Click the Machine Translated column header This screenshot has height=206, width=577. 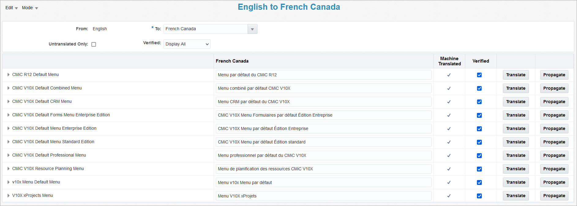click(449, 61)
